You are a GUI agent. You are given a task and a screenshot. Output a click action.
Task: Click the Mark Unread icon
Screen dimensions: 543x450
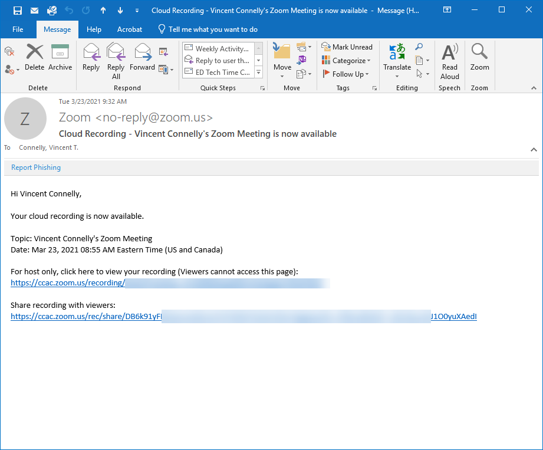pyautogui.click(x=347, y=47)
